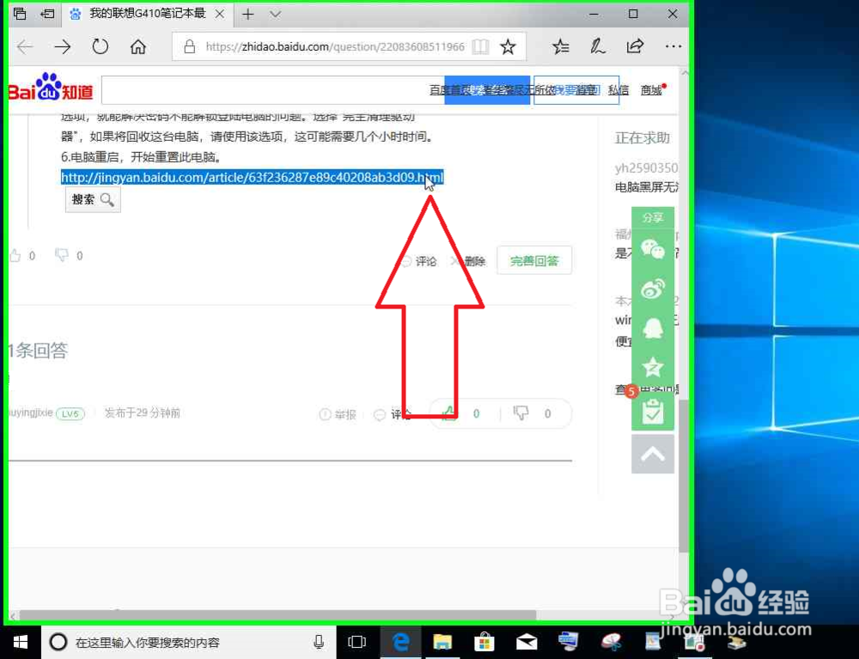Start a Web Note using the pen icon
The image size is (859, 659).
(598, 46)
